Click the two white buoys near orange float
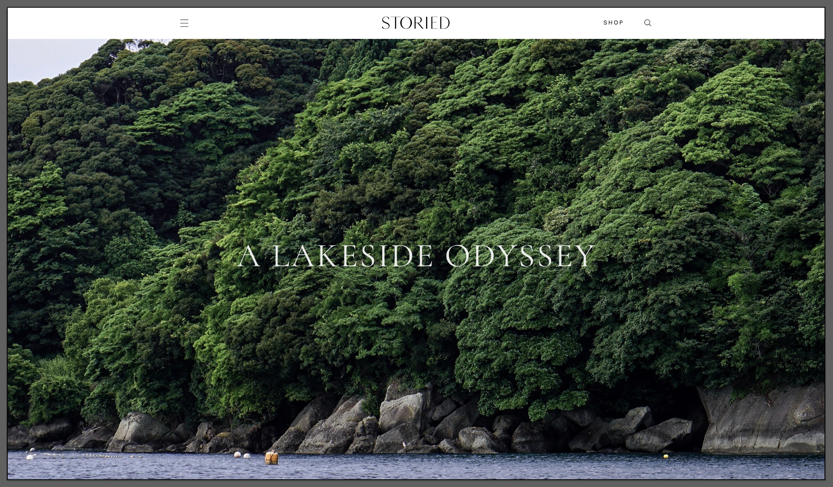This screenshot has width=833, height=487. point(242,455)
